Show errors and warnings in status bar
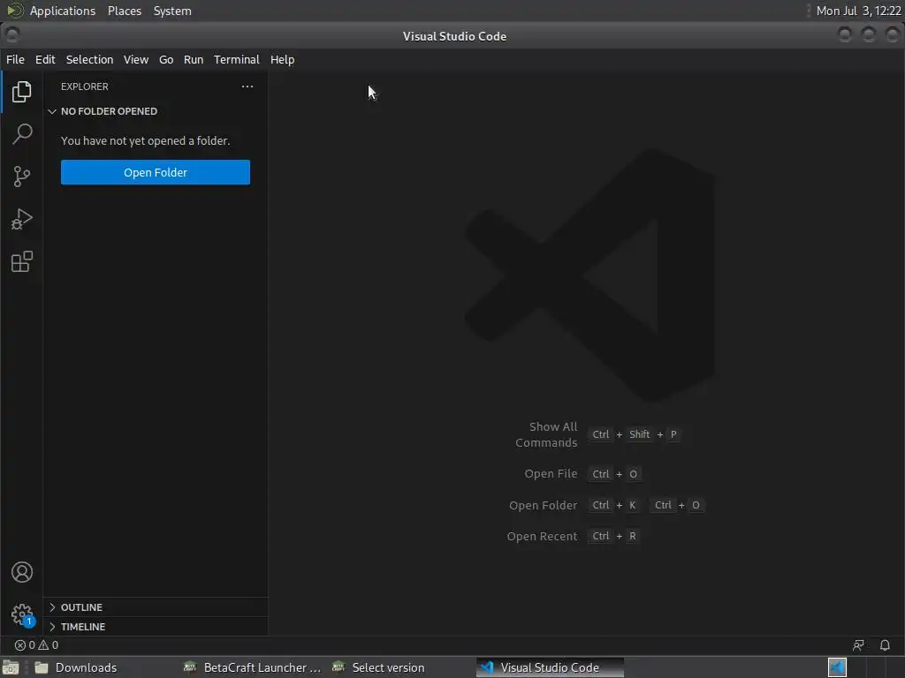This screenshot has height=678, width=905. click(36, 645)
